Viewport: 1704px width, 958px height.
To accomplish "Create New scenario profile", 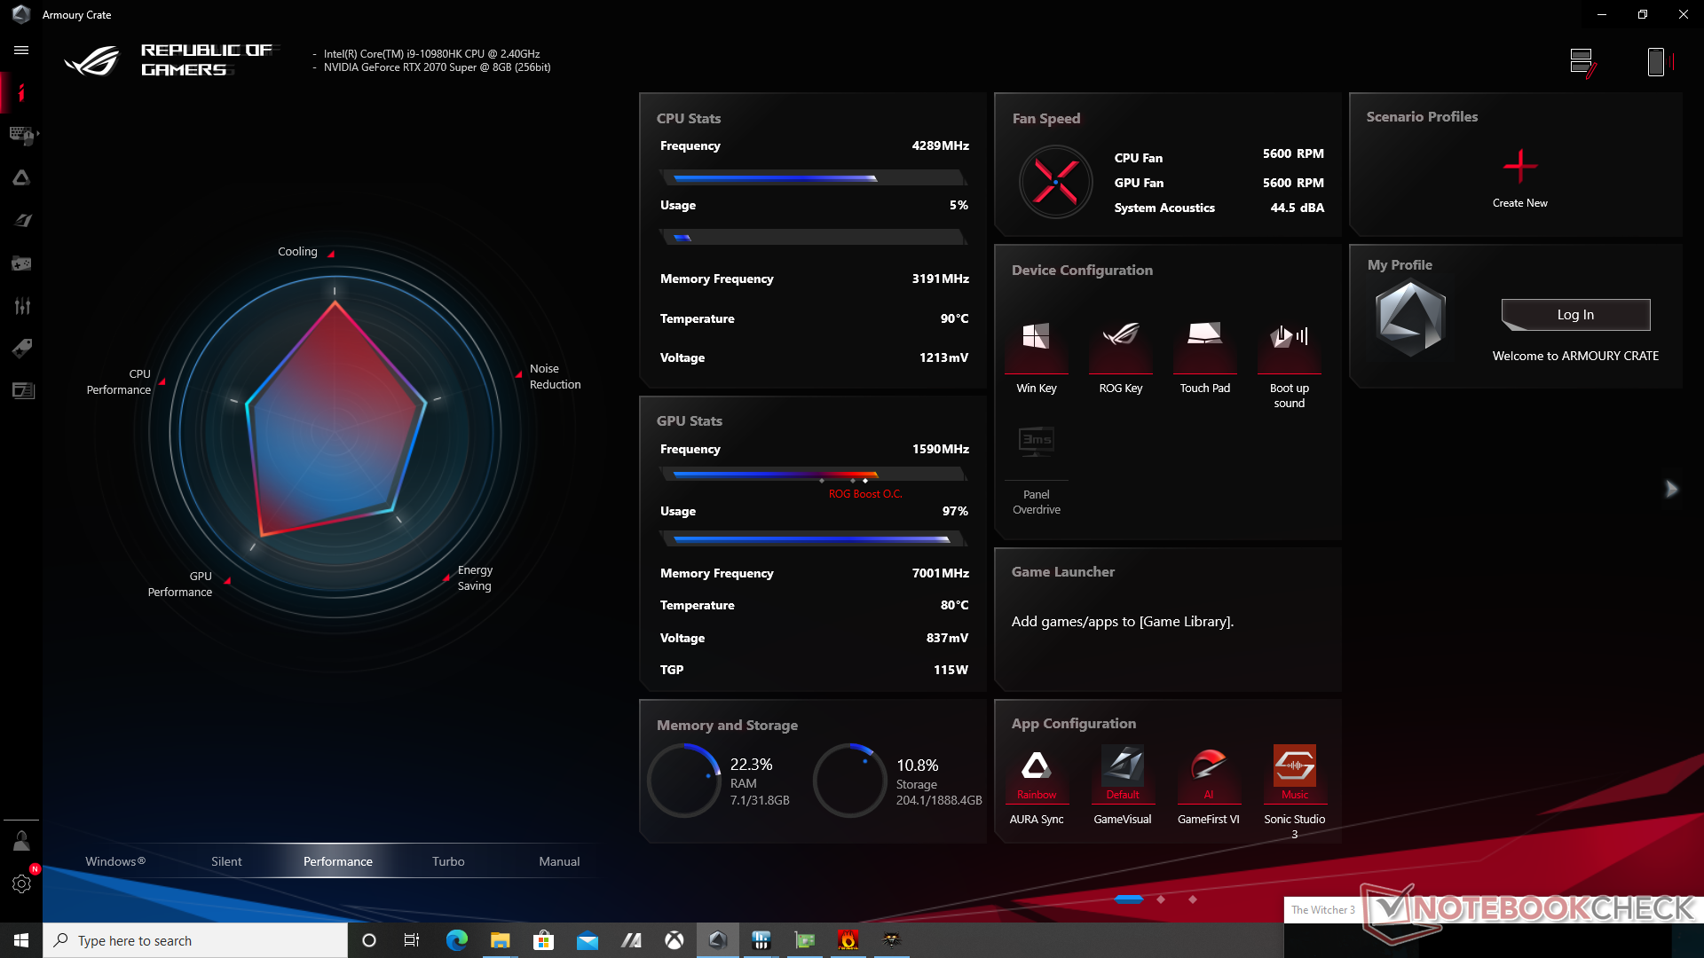I will coord(1519,167).
